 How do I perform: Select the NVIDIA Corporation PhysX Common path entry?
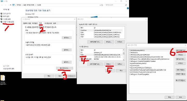(x=151, y=59)
